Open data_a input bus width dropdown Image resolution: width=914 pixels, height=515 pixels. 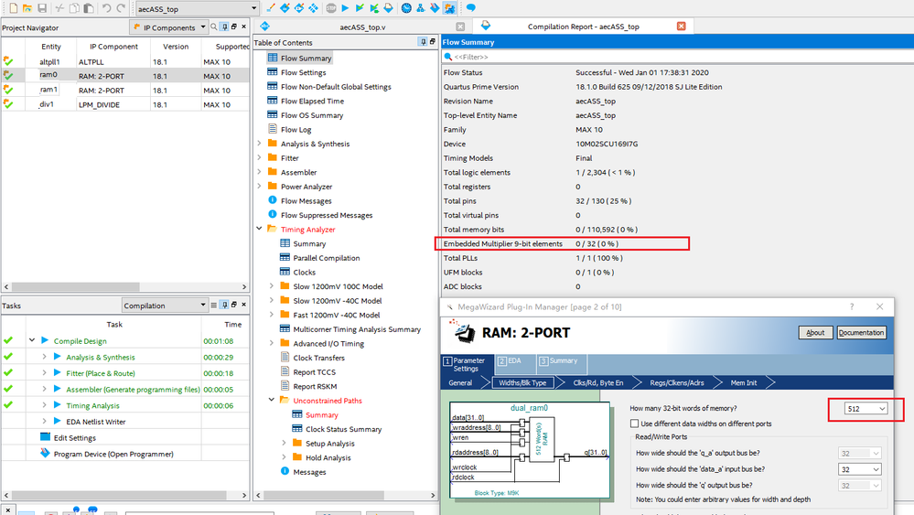[860, 469]
